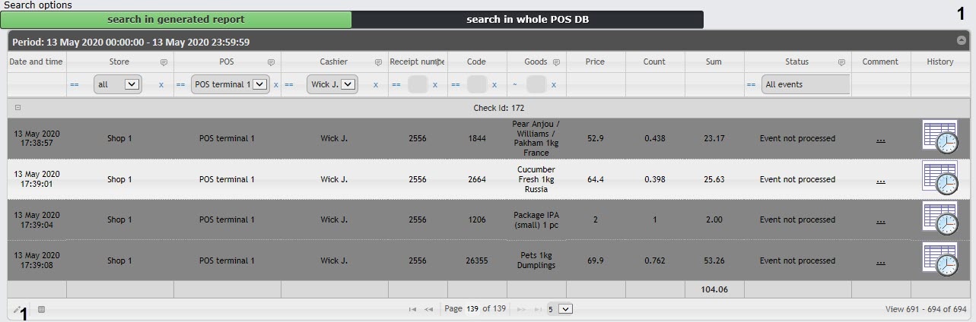
Task: Clear the Cashier filter with x
Action: click(376, 84)
